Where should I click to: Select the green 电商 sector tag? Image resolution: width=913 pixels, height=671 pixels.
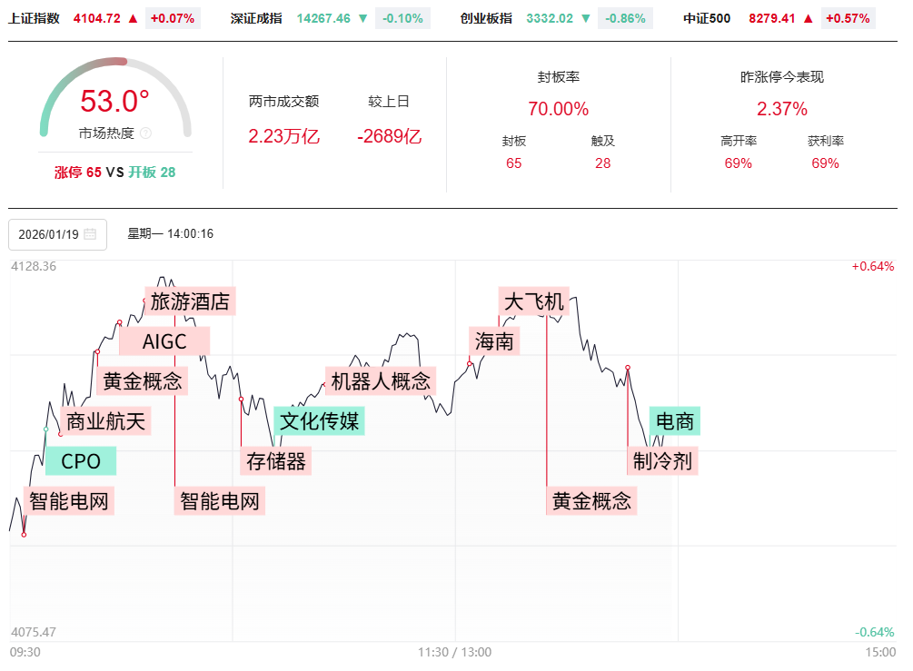pos(675,421)
